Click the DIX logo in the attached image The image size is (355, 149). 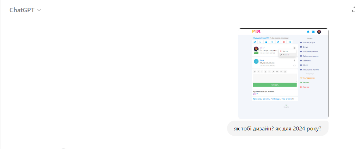click(x=256, y=31)
